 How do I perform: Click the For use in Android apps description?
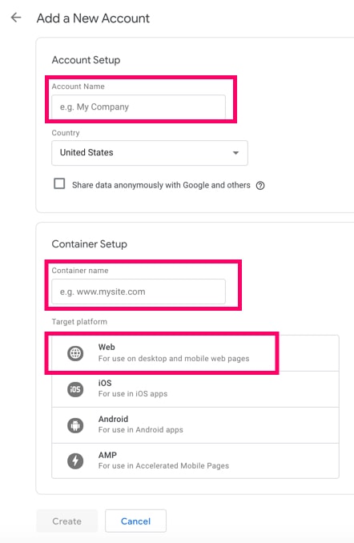[141, 430]
